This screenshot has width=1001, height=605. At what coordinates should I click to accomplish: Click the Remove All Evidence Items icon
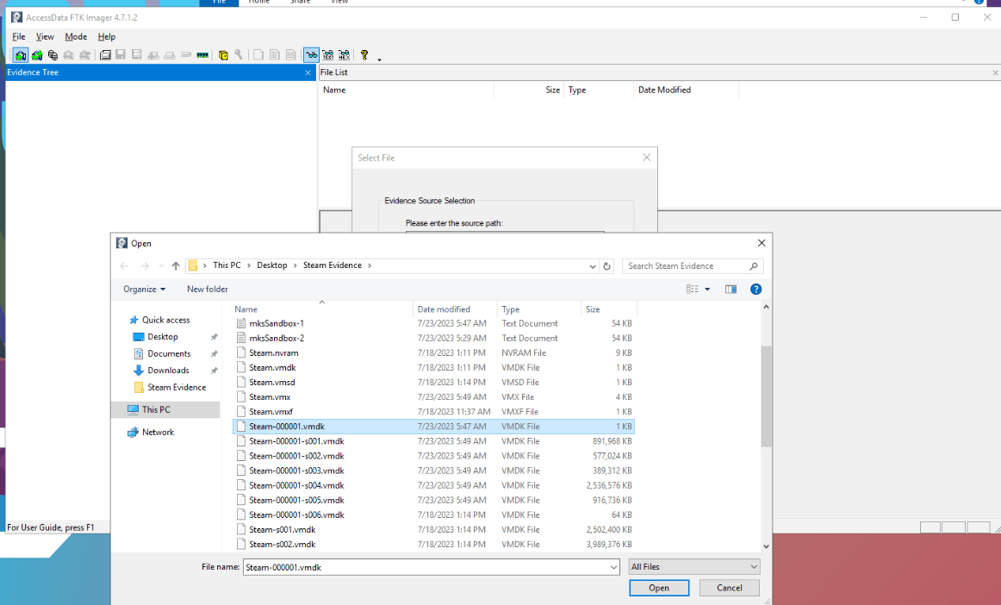tap(84, 55)
